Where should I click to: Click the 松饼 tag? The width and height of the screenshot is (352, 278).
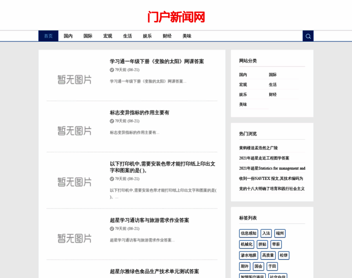pyautogui.click(x=284, y=255)
